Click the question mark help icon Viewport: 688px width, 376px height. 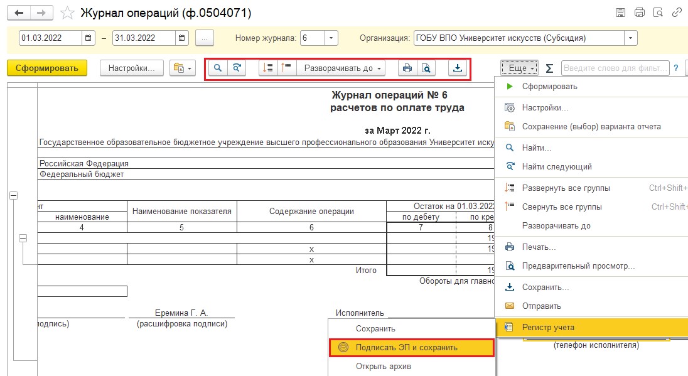pos(676,68)
